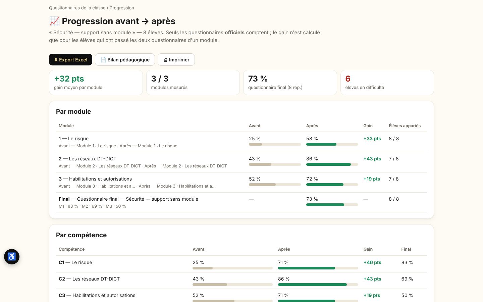Viewport: 483px width, 302px height.
Task: Click the Après progress bar for Les réseaux DT-DICT module
Action: [332, 164]
